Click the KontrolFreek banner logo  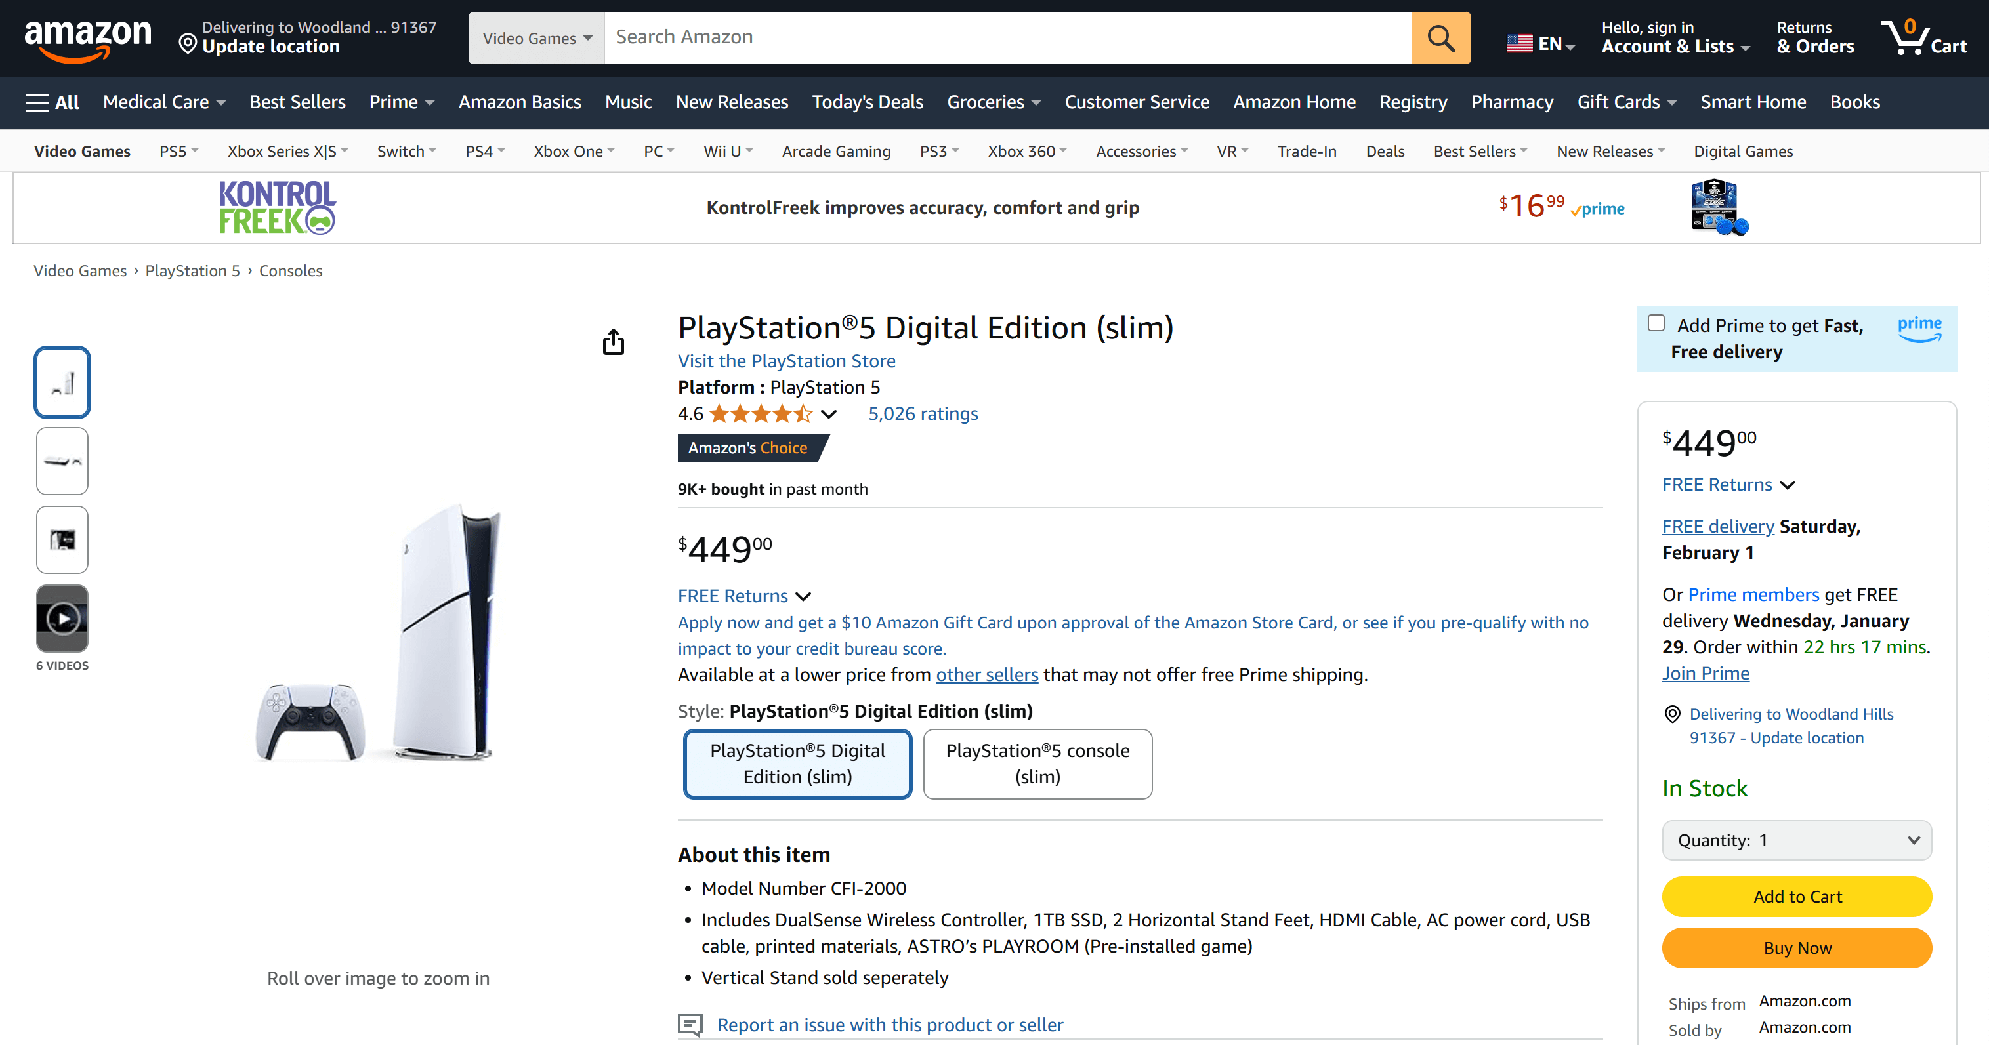coord(276,207)
